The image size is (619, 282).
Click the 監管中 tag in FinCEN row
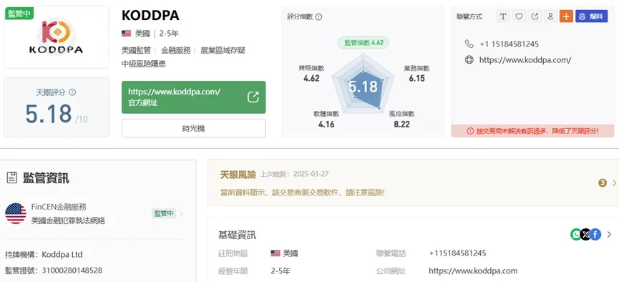point(164,214)
